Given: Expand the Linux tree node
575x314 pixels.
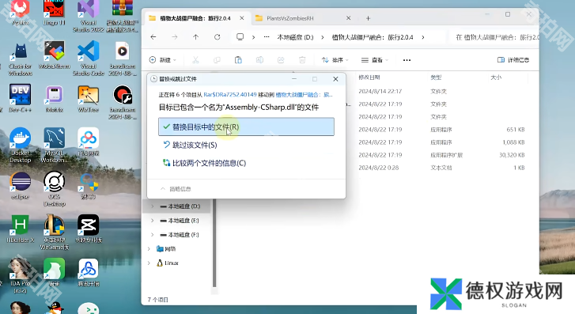Looking at the screenshot, I should click(x=149, y=263).
